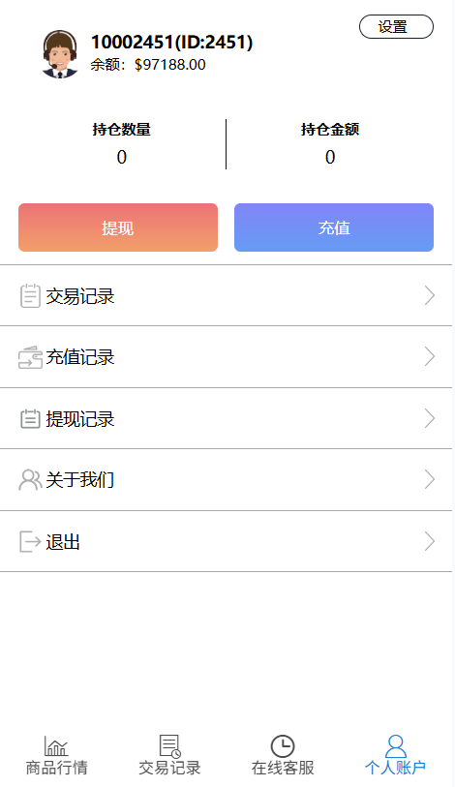Click the customer service avatar picture
The height and width of the screenshot is (787, 455).
point(60,53)
